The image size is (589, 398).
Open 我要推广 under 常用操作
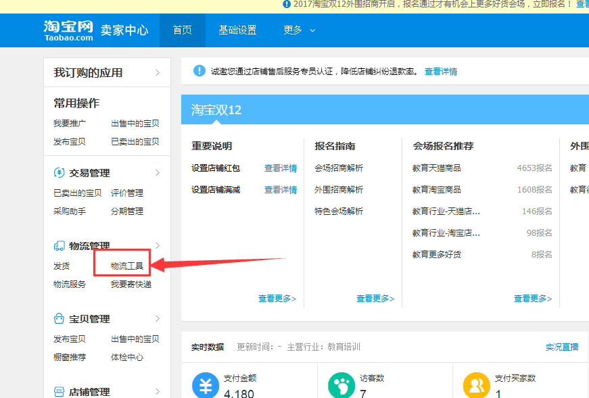pyautogui.click(x=70, y=124)
